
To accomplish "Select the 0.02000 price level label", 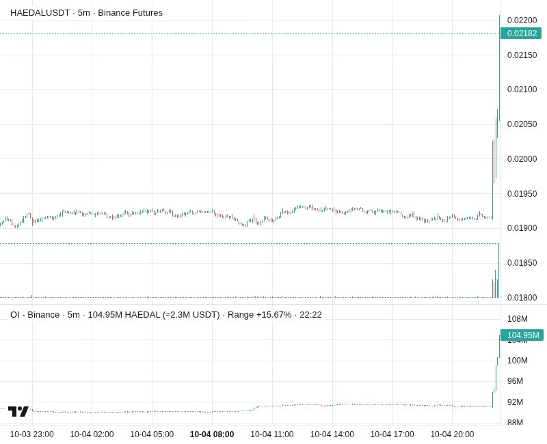I will [x=522, y=159].
